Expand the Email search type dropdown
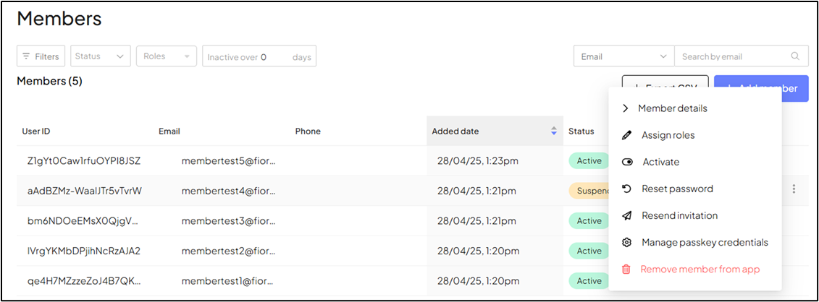This screenshot has height=302, width=819. pyautogui.click(x=623, y=56)
